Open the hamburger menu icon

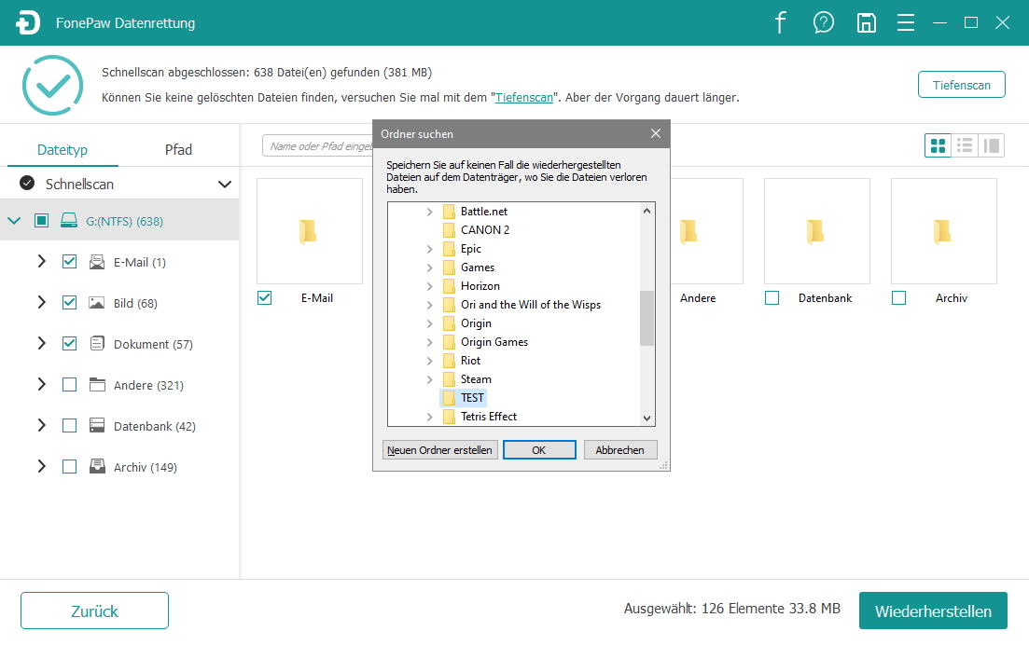[x=906, y=23]
